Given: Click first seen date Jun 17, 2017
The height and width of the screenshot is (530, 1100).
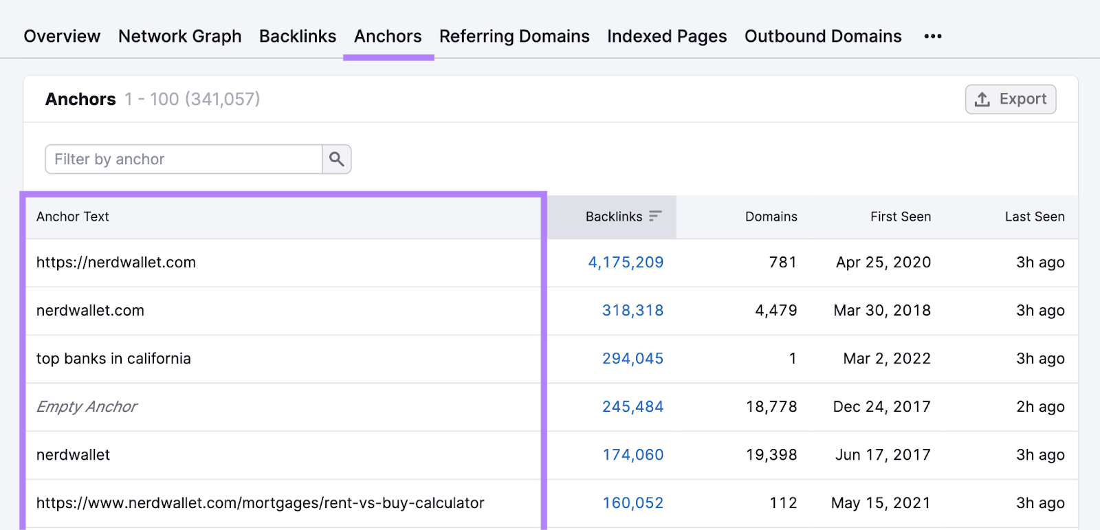Looking at the screenshot, I should [883, 454].
